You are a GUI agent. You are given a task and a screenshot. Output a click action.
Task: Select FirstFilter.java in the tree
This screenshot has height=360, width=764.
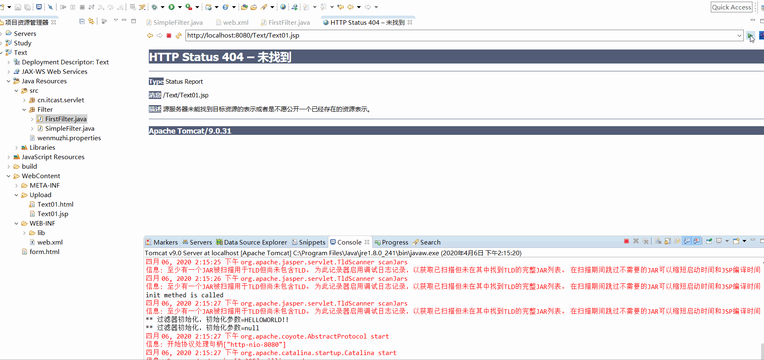[x=62, y=119]
